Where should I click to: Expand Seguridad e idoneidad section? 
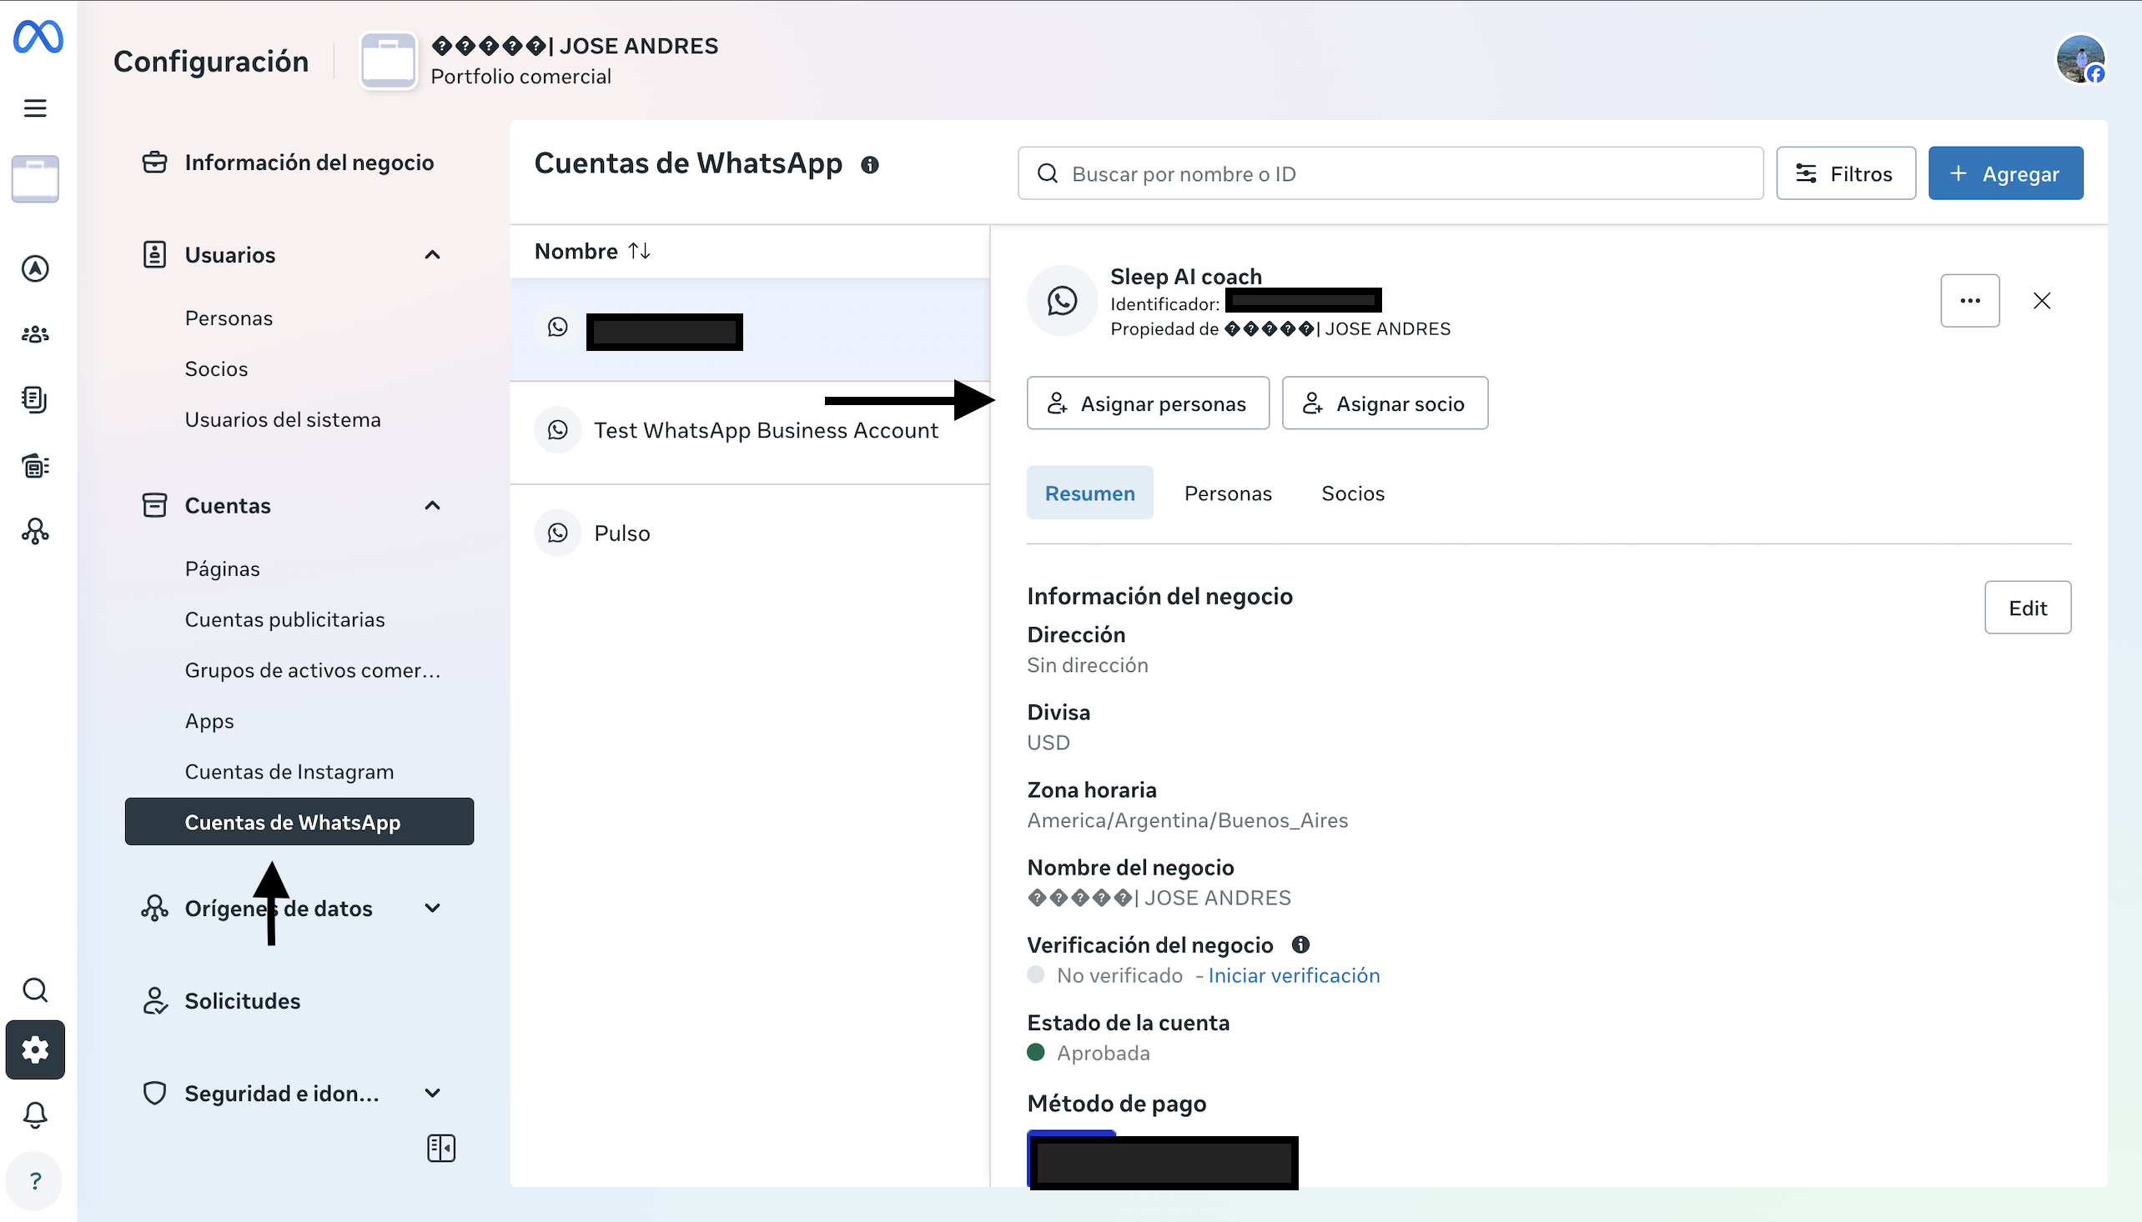tap(432, 1093)
